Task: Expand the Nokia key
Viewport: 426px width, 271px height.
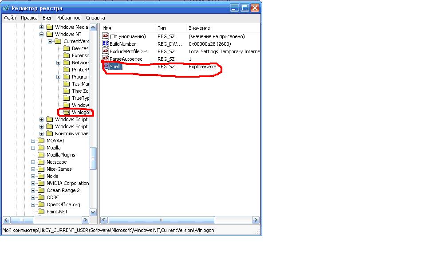Action: point(33,176)
